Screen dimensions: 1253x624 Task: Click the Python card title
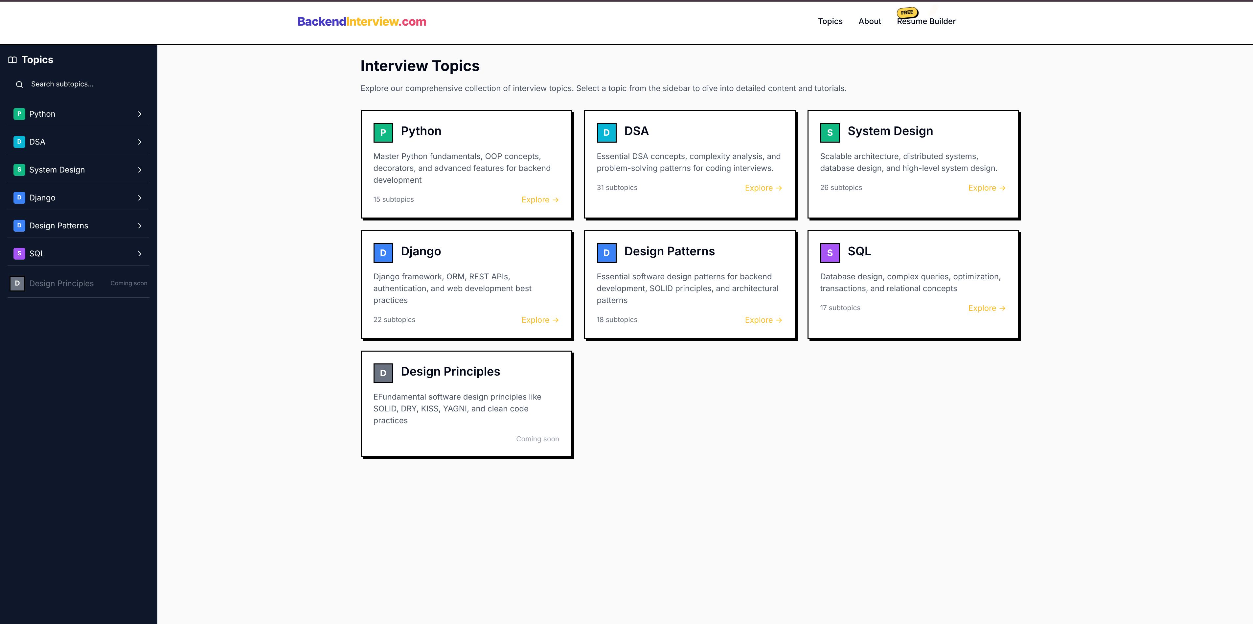(421, 131)
